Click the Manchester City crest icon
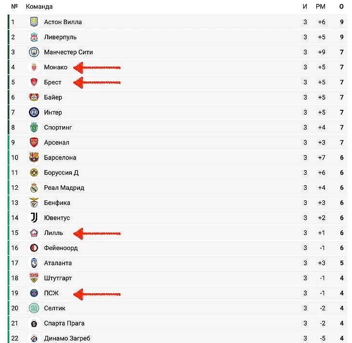 click(x=34, y=52)
